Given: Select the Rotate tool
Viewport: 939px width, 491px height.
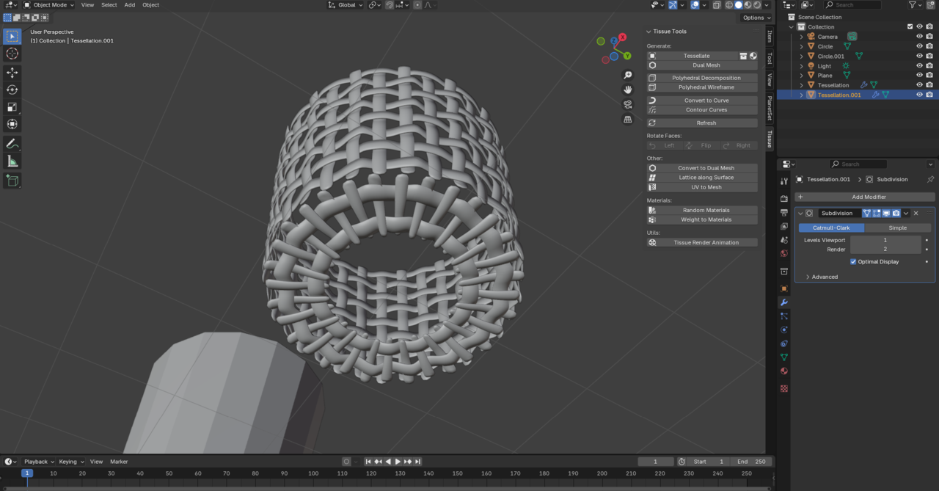Looking at the screenshot, I should (x=12, y=90).
